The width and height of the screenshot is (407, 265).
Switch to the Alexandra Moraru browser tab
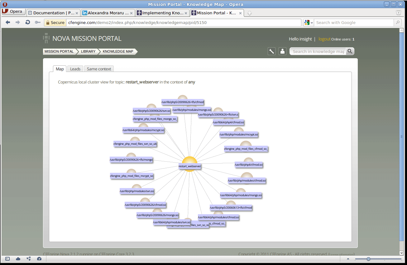pyautogui.click(x=108, y=13)
